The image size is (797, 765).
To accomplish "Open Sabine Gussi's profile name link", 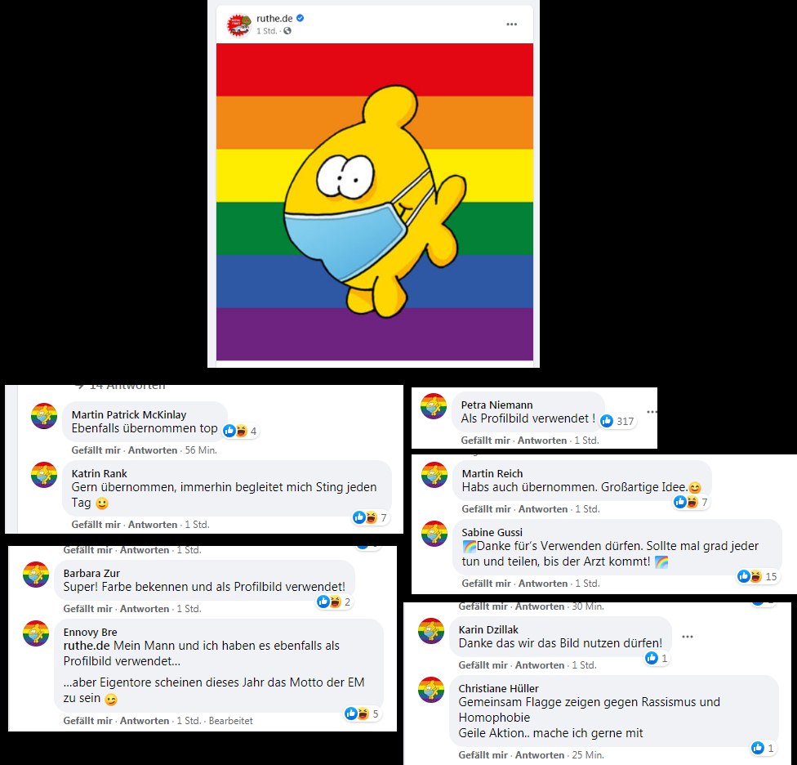I will click(x=492, y=533).
